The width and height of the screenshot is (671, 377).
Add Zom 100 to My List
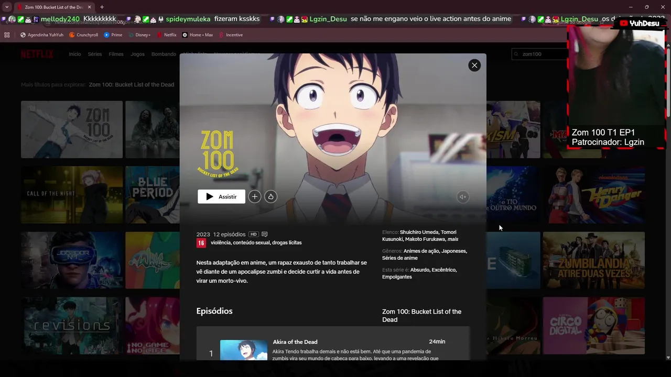255,196
